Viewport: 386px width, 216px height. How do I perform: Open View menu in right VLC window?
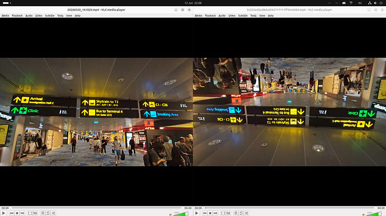coord(262,16)
